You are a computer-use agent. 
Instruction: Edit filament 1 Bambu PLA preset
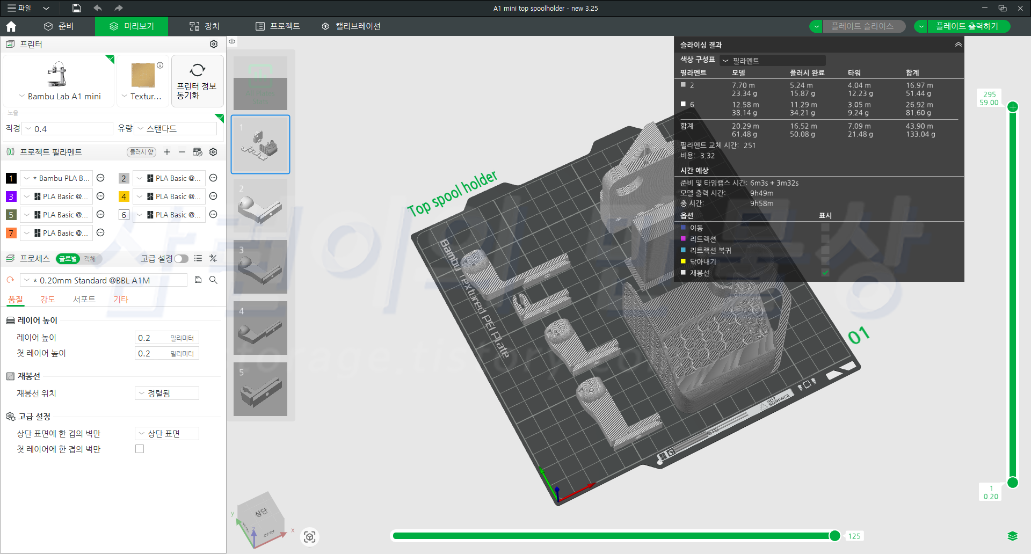click(100, 178)
